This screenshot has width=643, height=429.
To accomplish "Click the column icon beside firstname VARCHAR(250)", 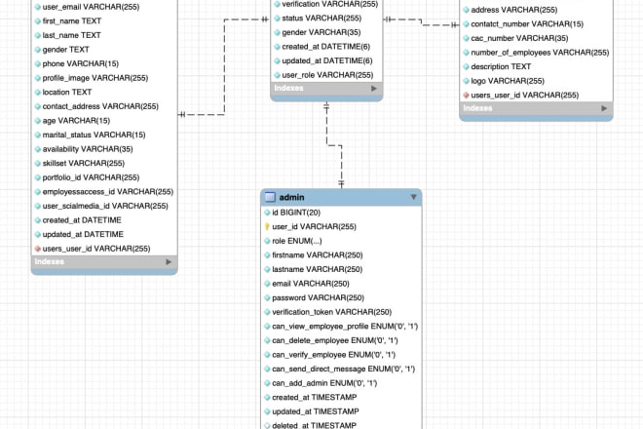I will [x=267, y=255].
